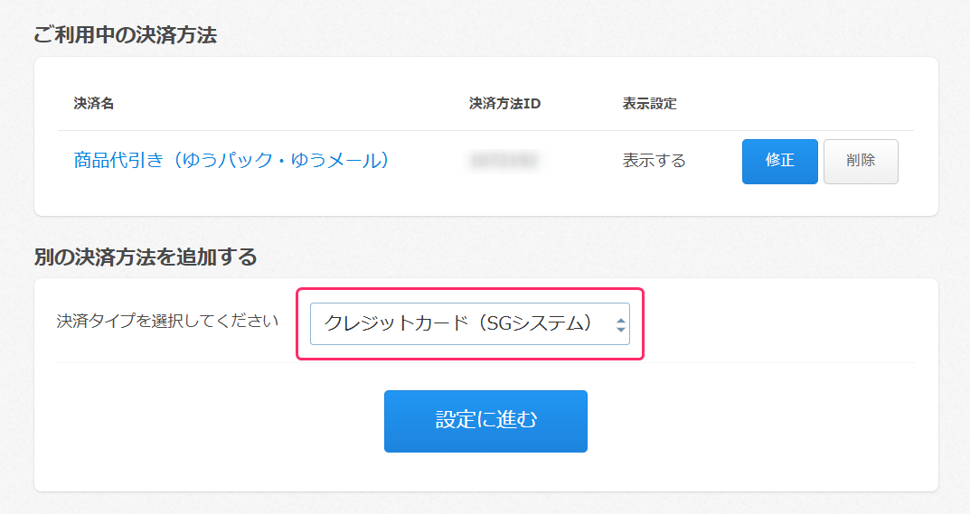970x514 pixels.
Task: Click the ご利用中の決済方法 heading
Action: coord(125,35)
